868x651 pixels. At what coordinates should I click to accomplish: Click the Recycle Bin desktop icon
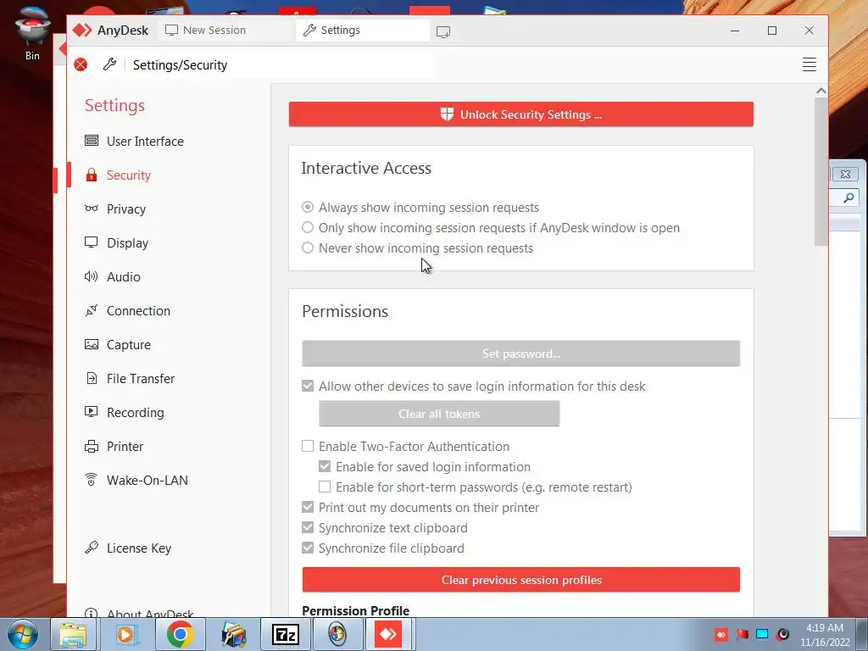[33, 31]
